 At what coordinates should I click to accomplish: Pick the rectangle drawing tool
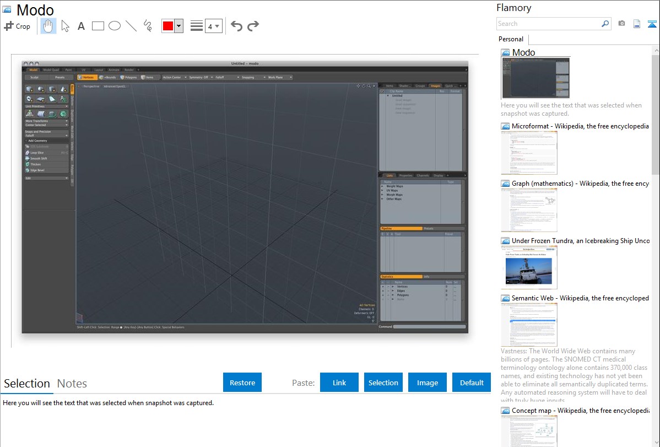click(x=98, y=26)
